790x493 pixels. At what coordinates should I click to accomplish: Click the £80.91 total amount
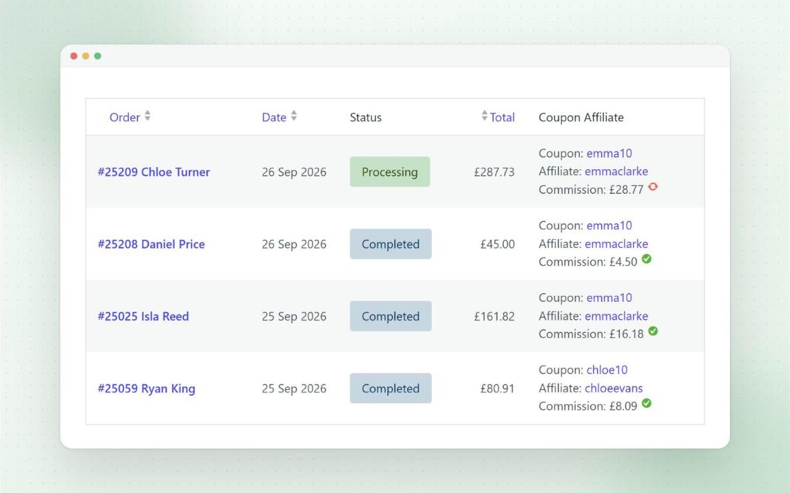click(497, 388)
